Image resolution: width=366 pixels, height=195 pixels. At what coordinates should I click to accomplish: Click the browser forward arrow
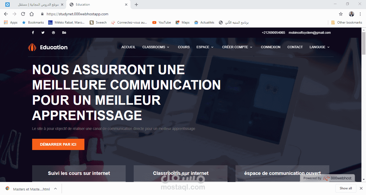coord(14,14)
